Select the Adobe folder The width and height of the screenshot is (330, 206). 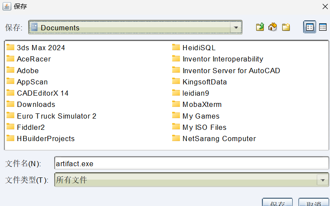[x=23, y=71]
